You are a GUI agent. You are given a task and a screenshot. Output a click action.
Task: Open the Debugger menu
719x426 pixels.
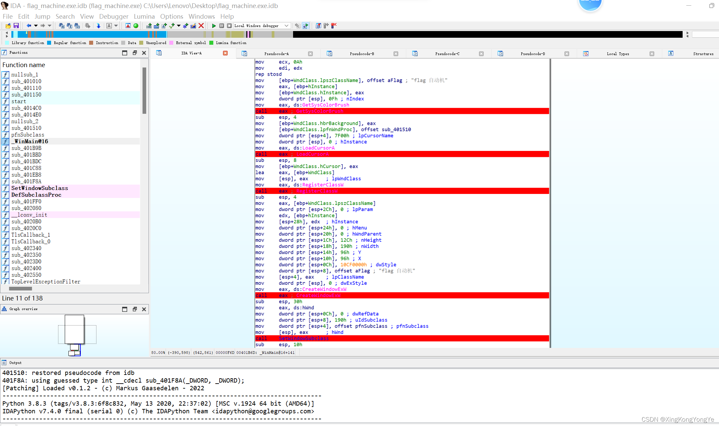[x=113, y=16]
